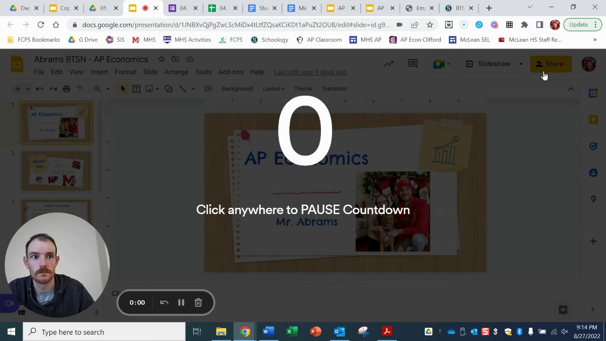
Task: Pause the recording countdown
Action: (181, 303)
